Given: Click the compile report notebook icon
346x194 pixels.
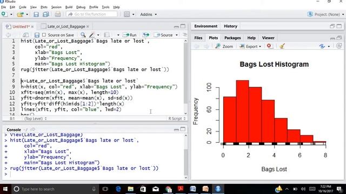Looking at the screenshot, I should coord(107,35).
